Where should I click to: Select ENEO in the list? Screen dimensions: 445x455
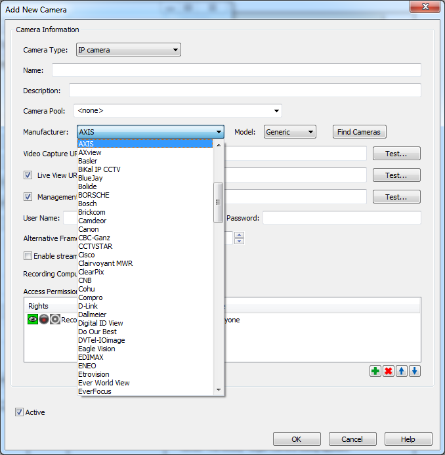tap(145, 366)
